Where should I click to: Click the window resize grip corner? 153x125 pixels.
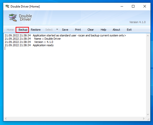point(148,119)
